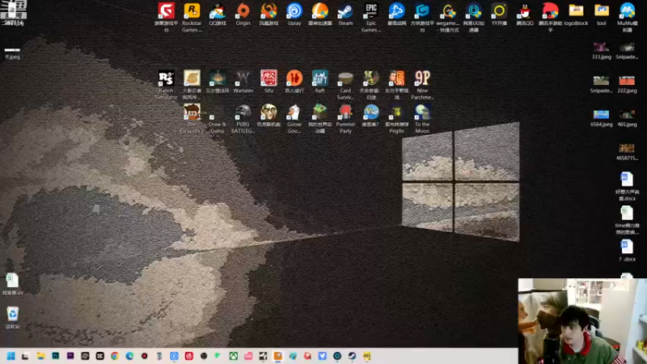
Task: Open the red NetEase Music taskbar icon
Action: [189, 356]
